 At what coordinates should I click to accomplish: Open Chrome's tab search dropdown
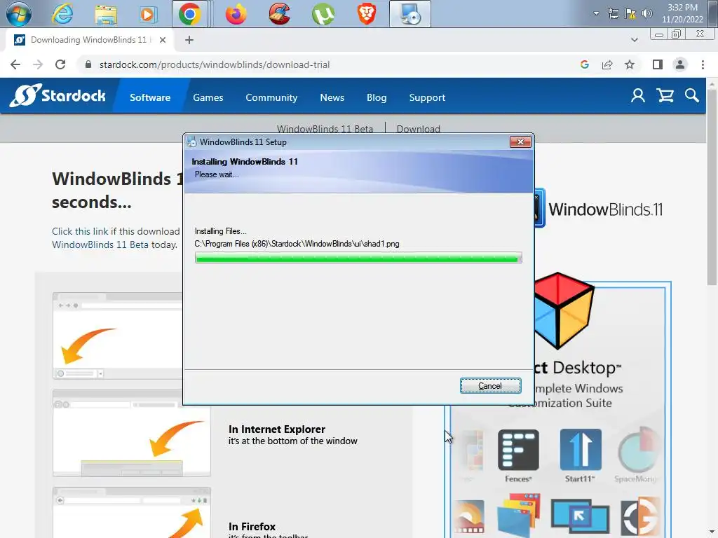pos(634,40)
